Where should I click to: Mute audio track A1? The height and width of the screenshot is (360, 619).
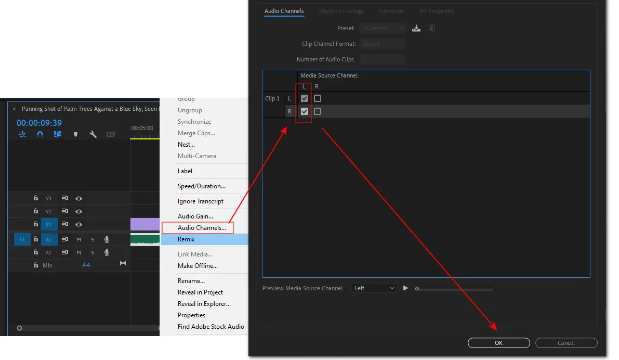78,239
